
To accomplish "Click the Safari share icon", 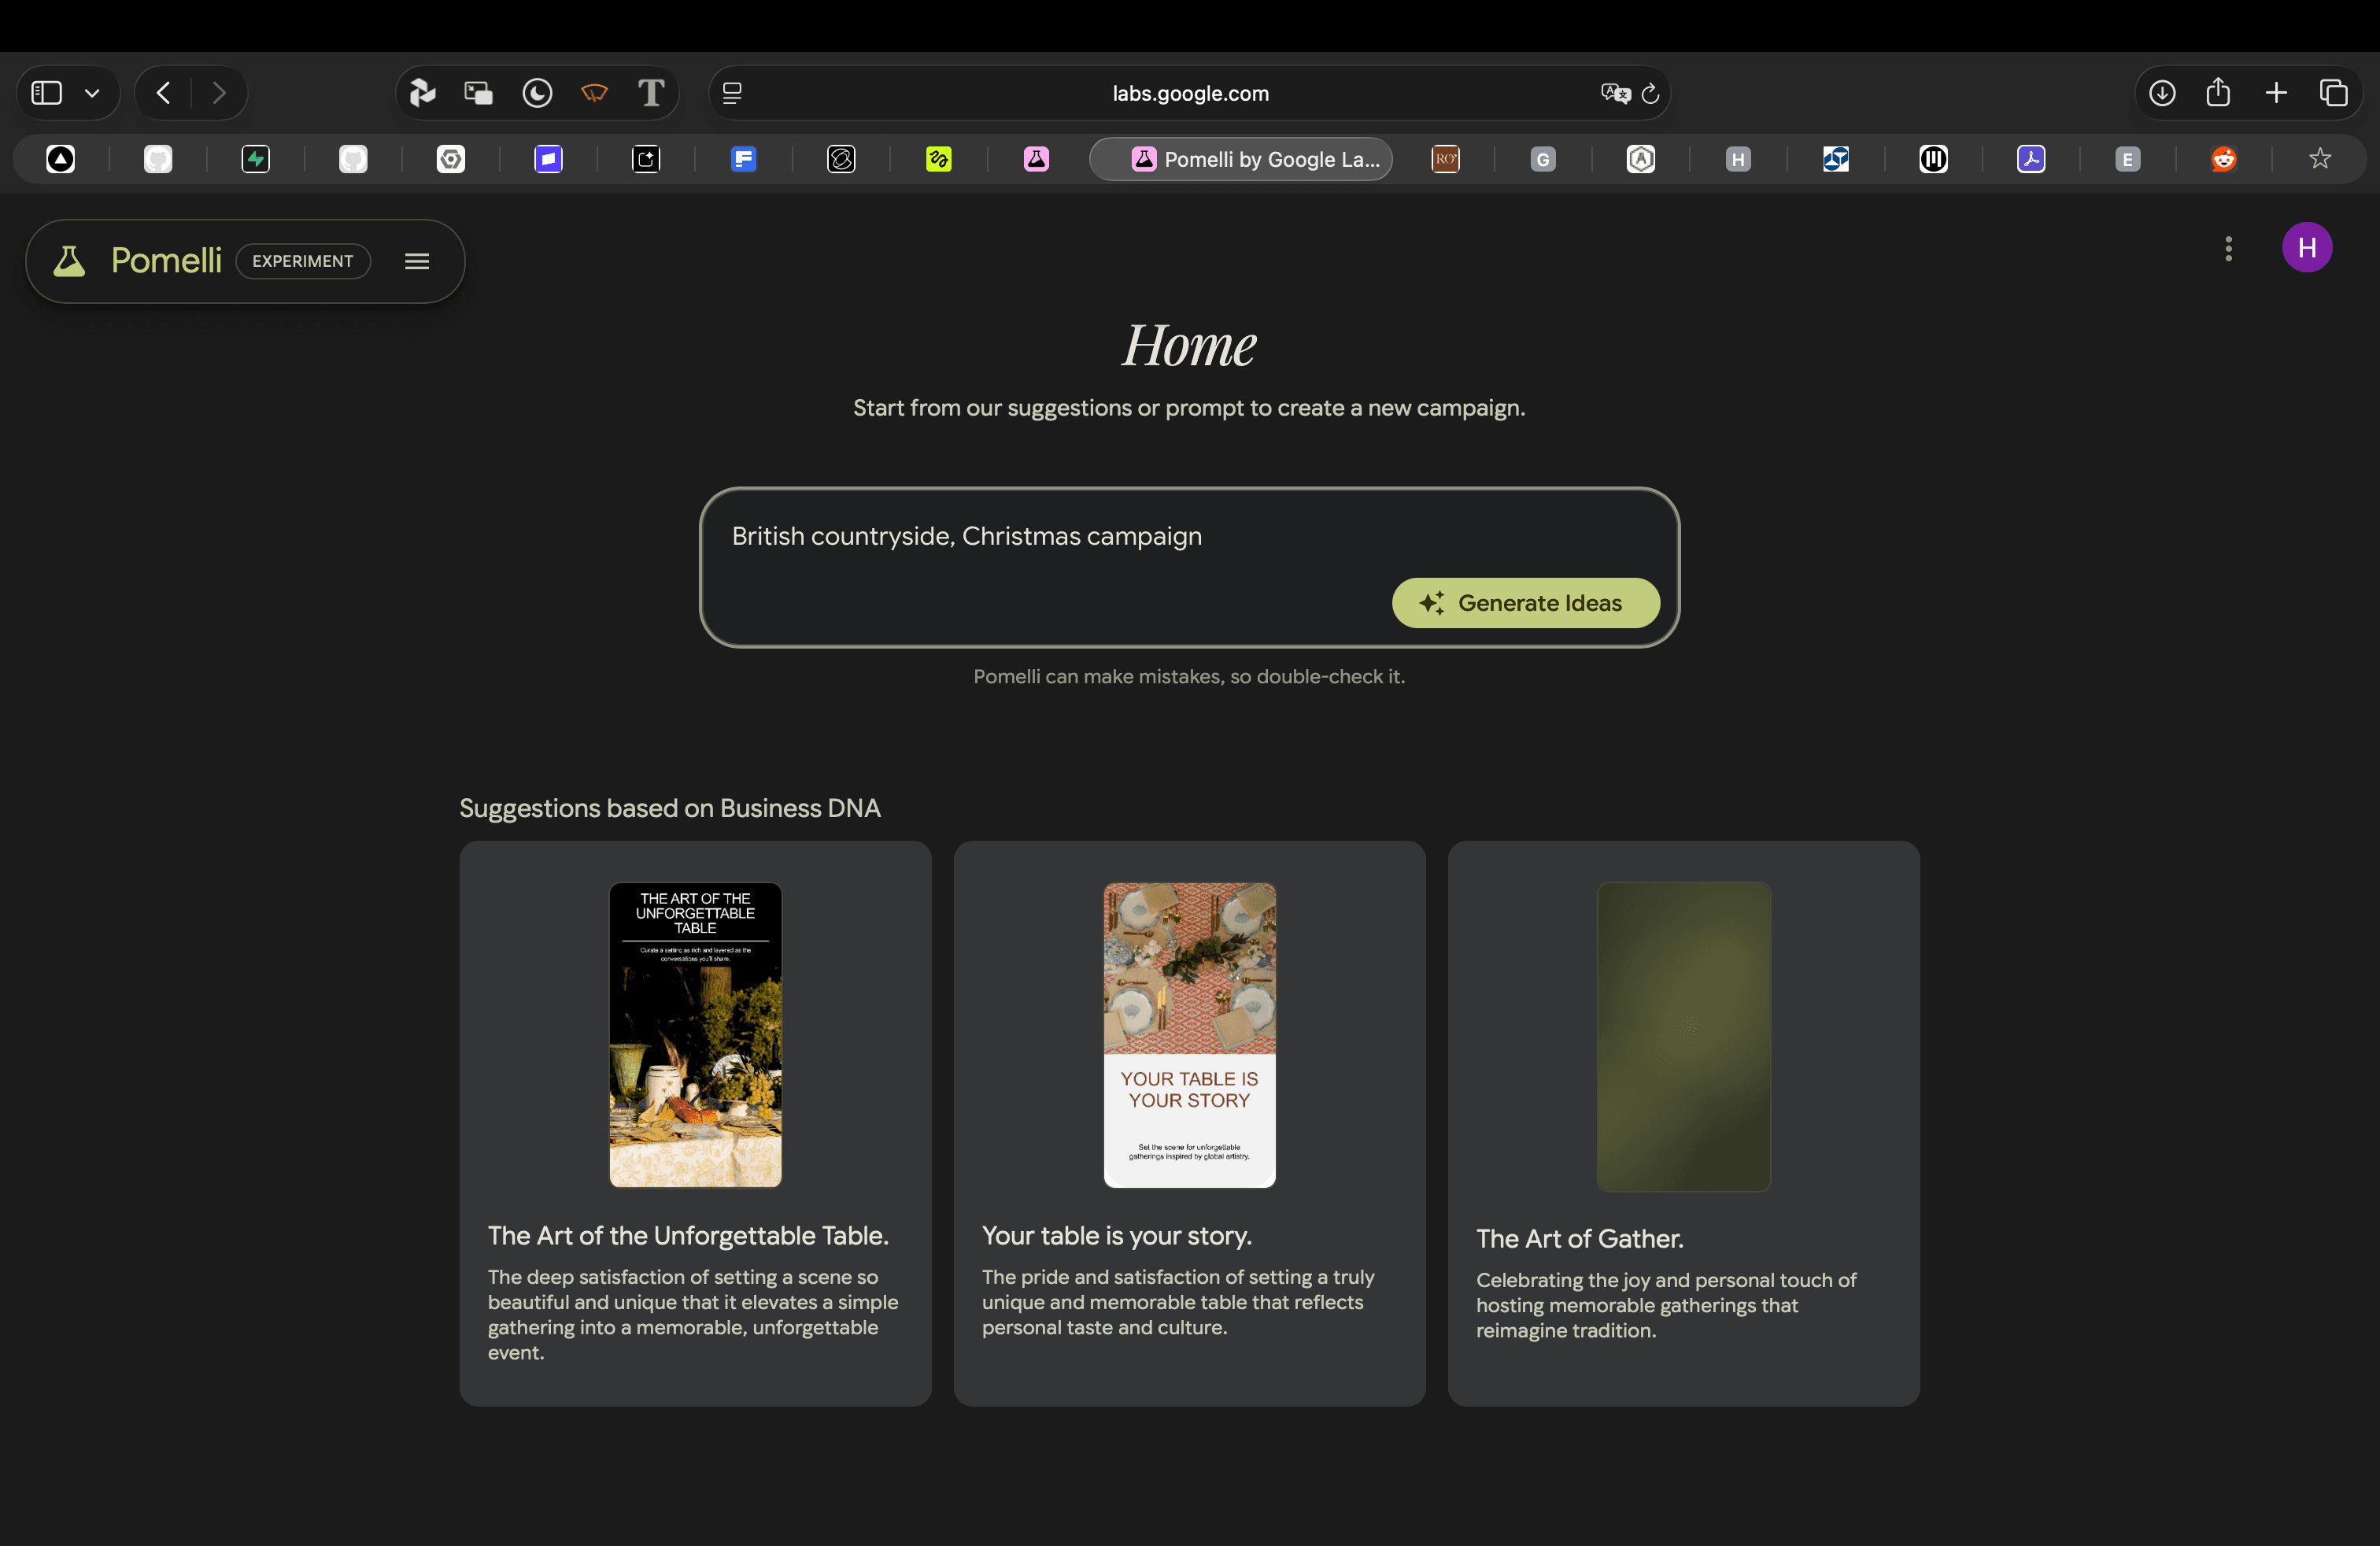I will (x=2218, y=93).
